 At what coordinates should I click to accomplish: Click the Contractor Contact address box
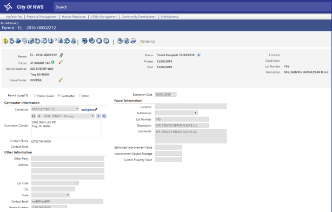click(67, 128)
